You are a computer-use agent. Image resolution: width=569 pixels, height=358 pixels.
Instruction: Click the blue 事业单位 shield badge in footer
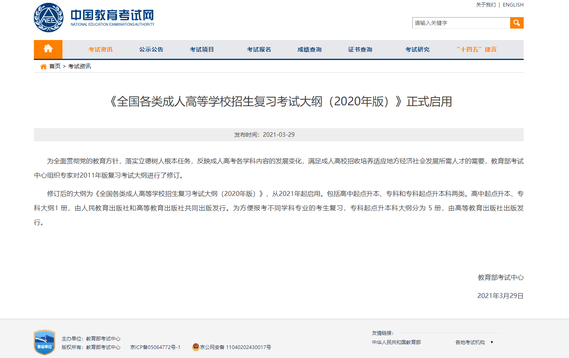click(x=45, y=342)
